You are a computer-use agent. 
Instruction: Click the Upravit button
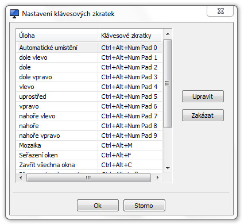click(203, 96)
